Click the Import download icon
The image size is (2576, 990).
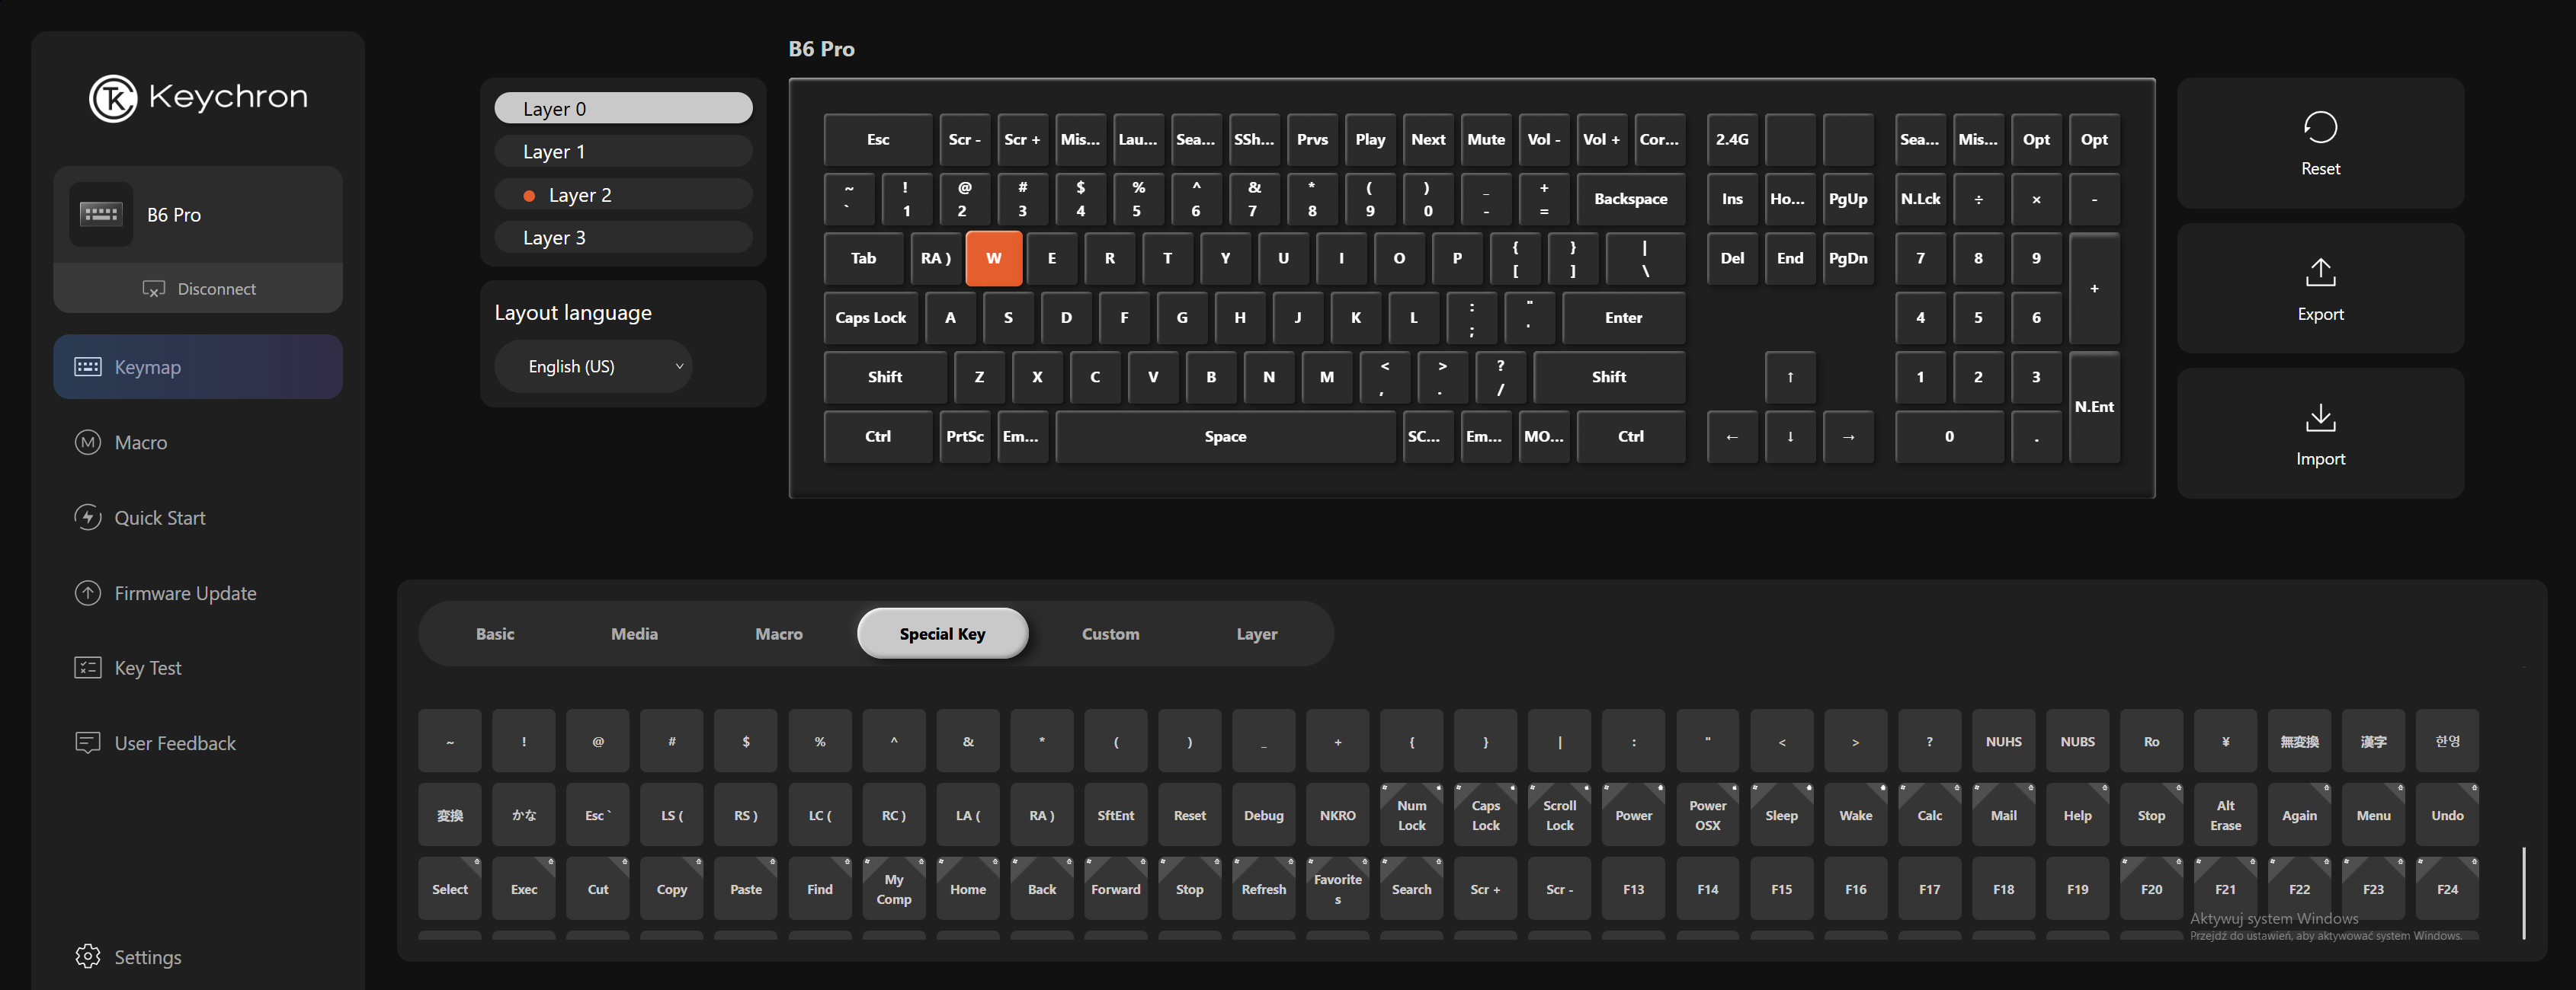pos(2320,417)
